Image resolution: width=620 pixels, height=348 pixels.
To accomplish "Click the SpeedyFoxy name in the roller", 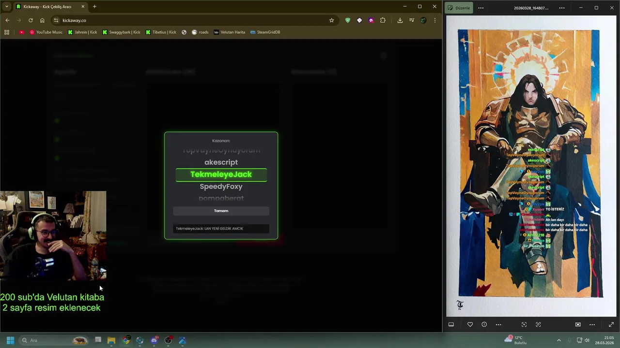I will [221, 187].
